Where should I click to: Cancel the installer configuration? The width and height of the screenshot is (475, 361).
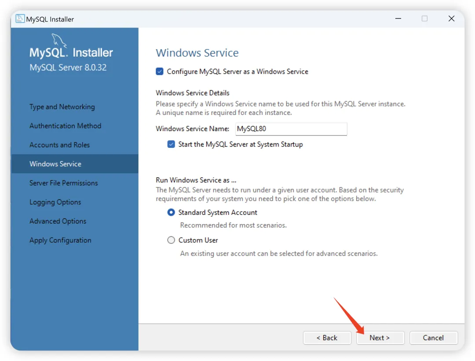[434, 338]
